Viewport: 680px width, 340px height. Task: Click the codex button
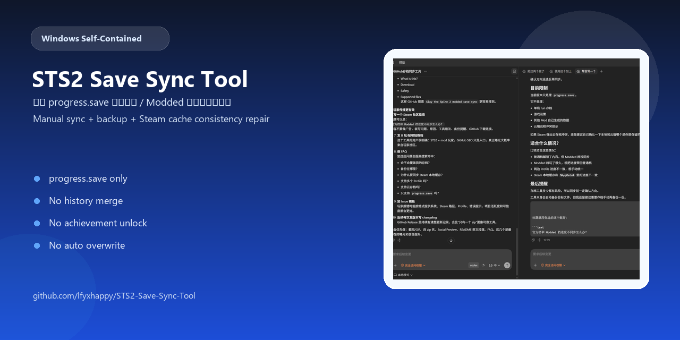(x=474, y=265)
